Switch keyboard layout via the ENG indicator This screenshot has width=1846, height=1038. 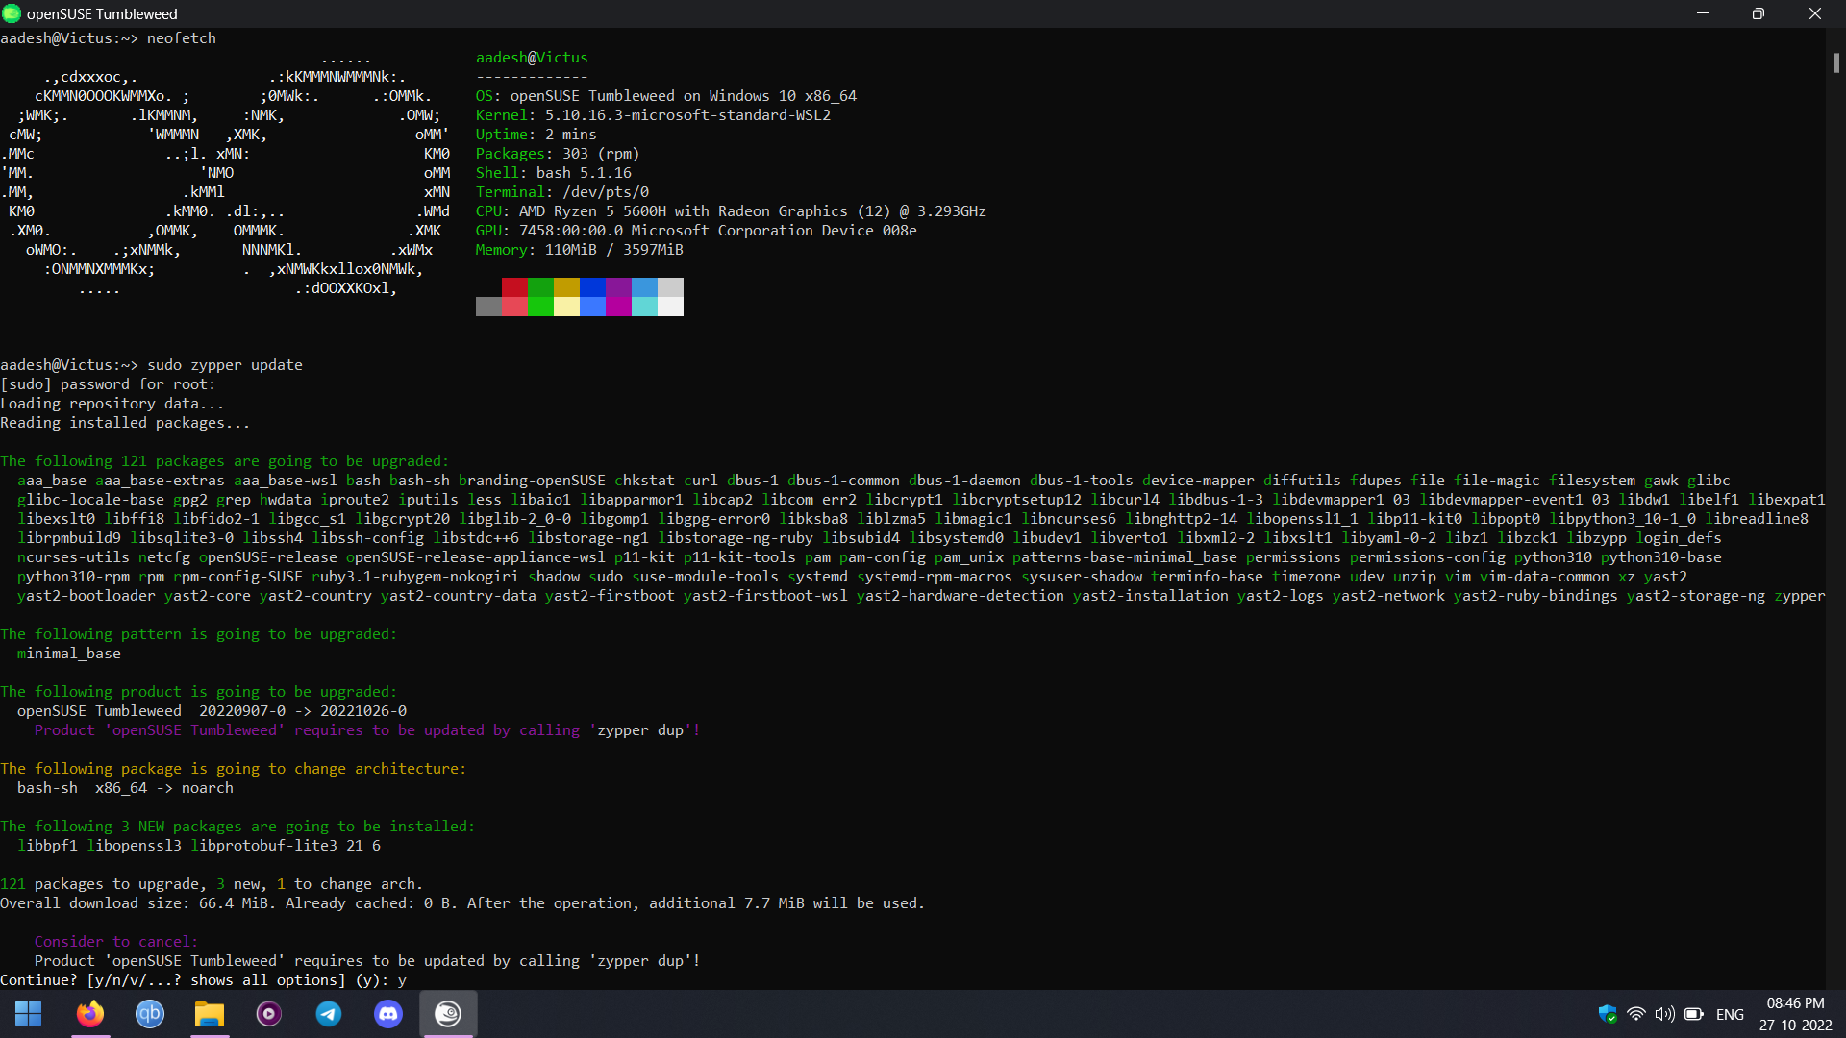click(x=1730, y=1014)
